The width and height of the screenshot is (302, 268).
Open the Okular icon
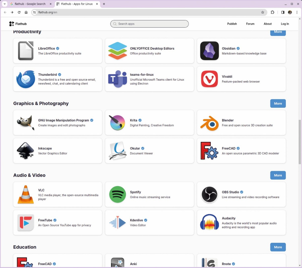click(x=118, y=151)
